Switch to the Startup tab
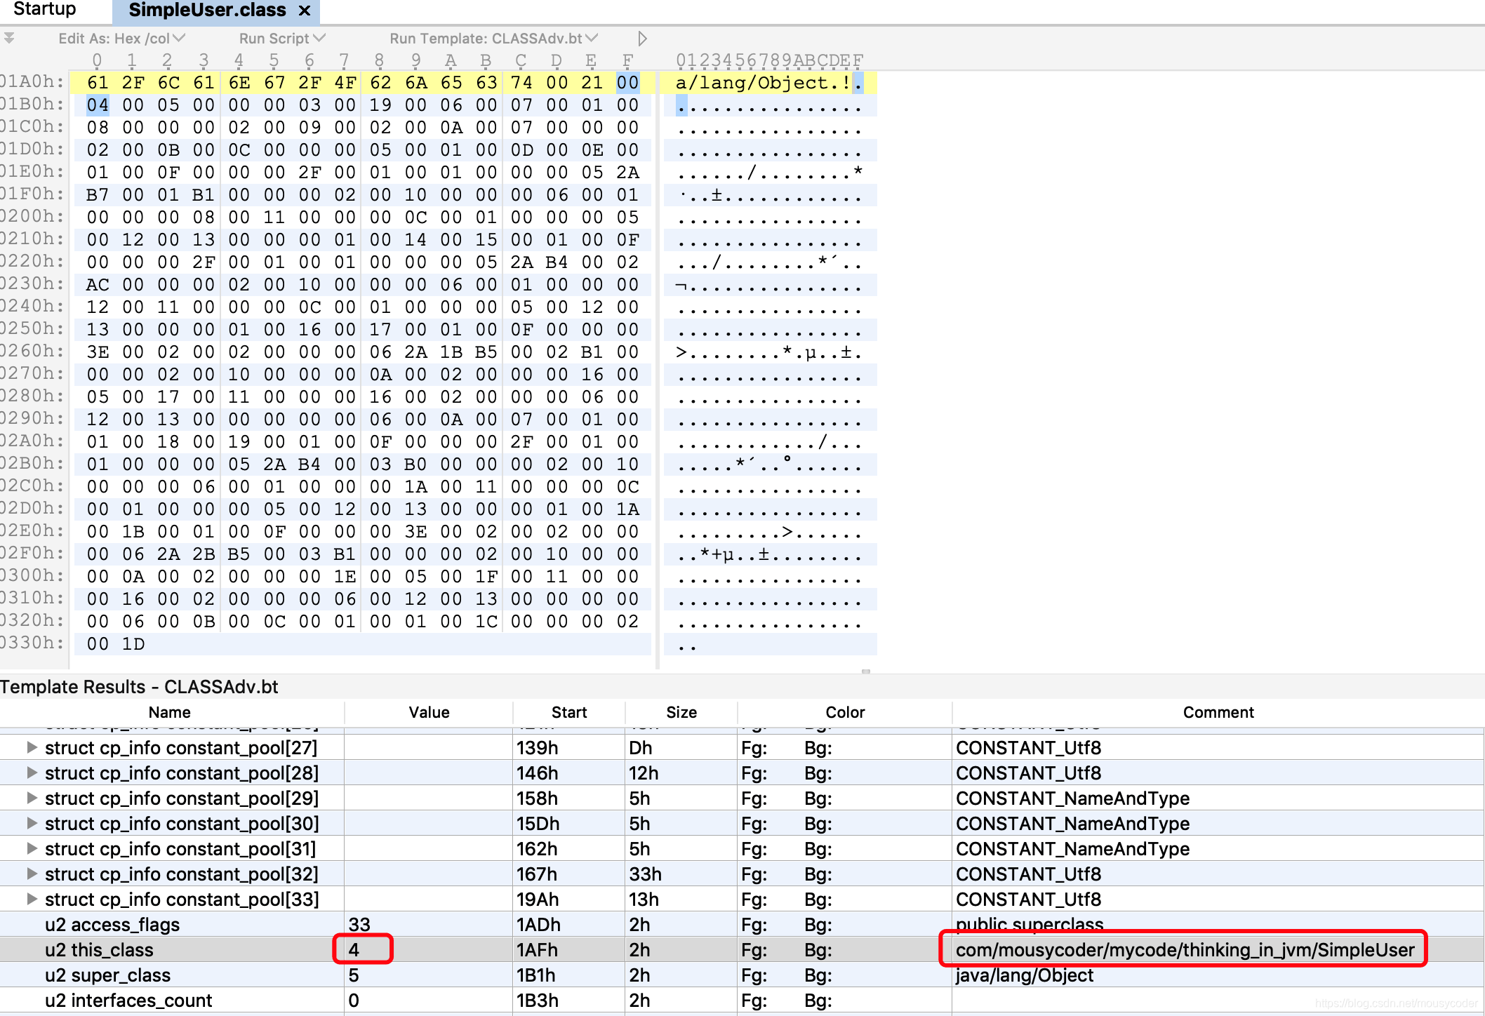Image resolution: width=1485 pixels, height=1016 pixels. [45, 10]
